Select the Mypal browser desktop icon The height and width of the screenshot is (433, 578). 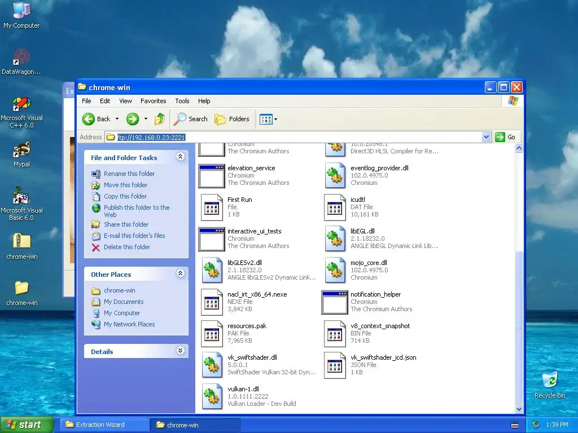point(21,154)
